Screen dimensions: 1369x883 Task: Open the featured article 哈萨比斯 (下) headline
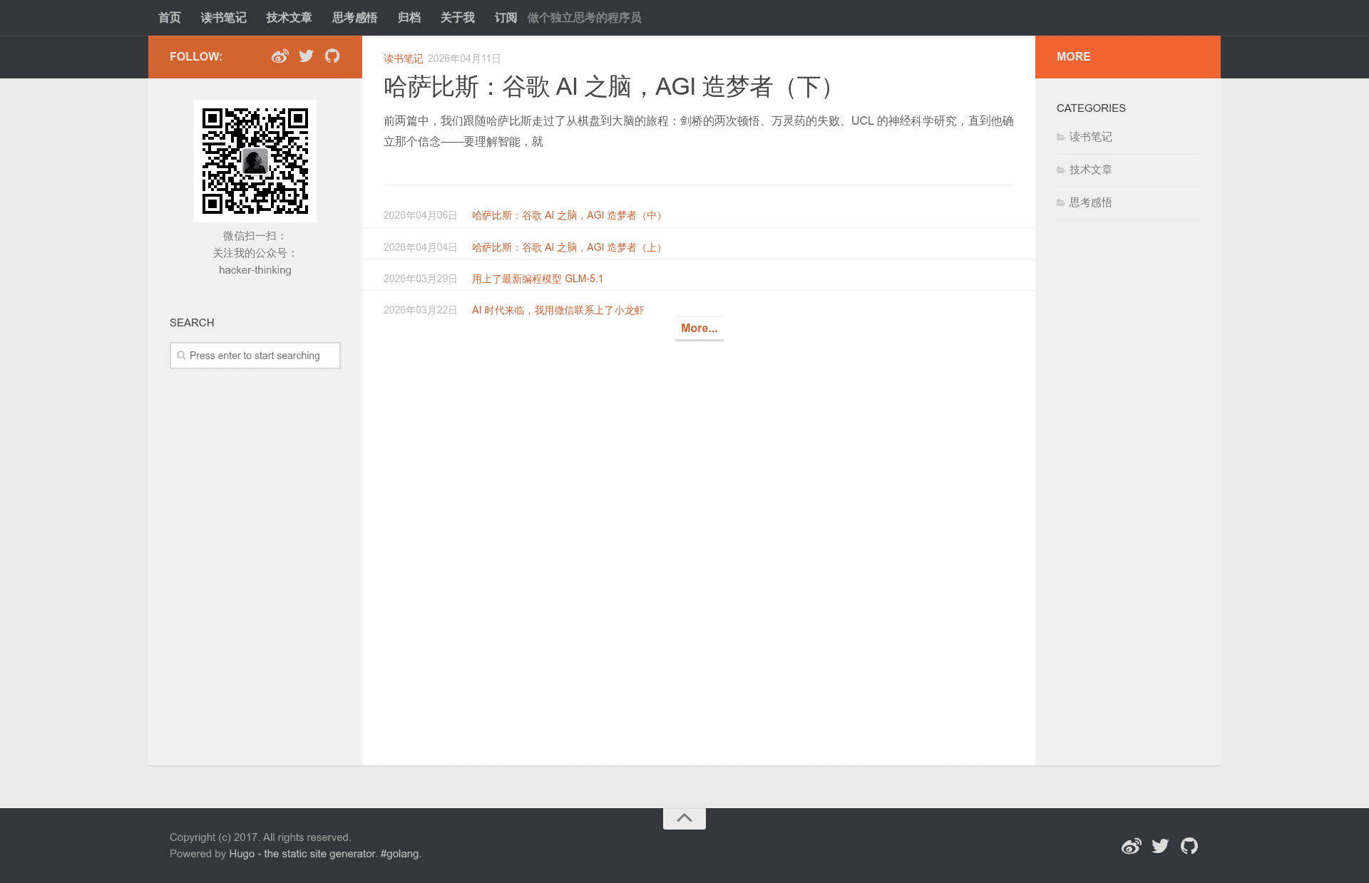[611, 87]
